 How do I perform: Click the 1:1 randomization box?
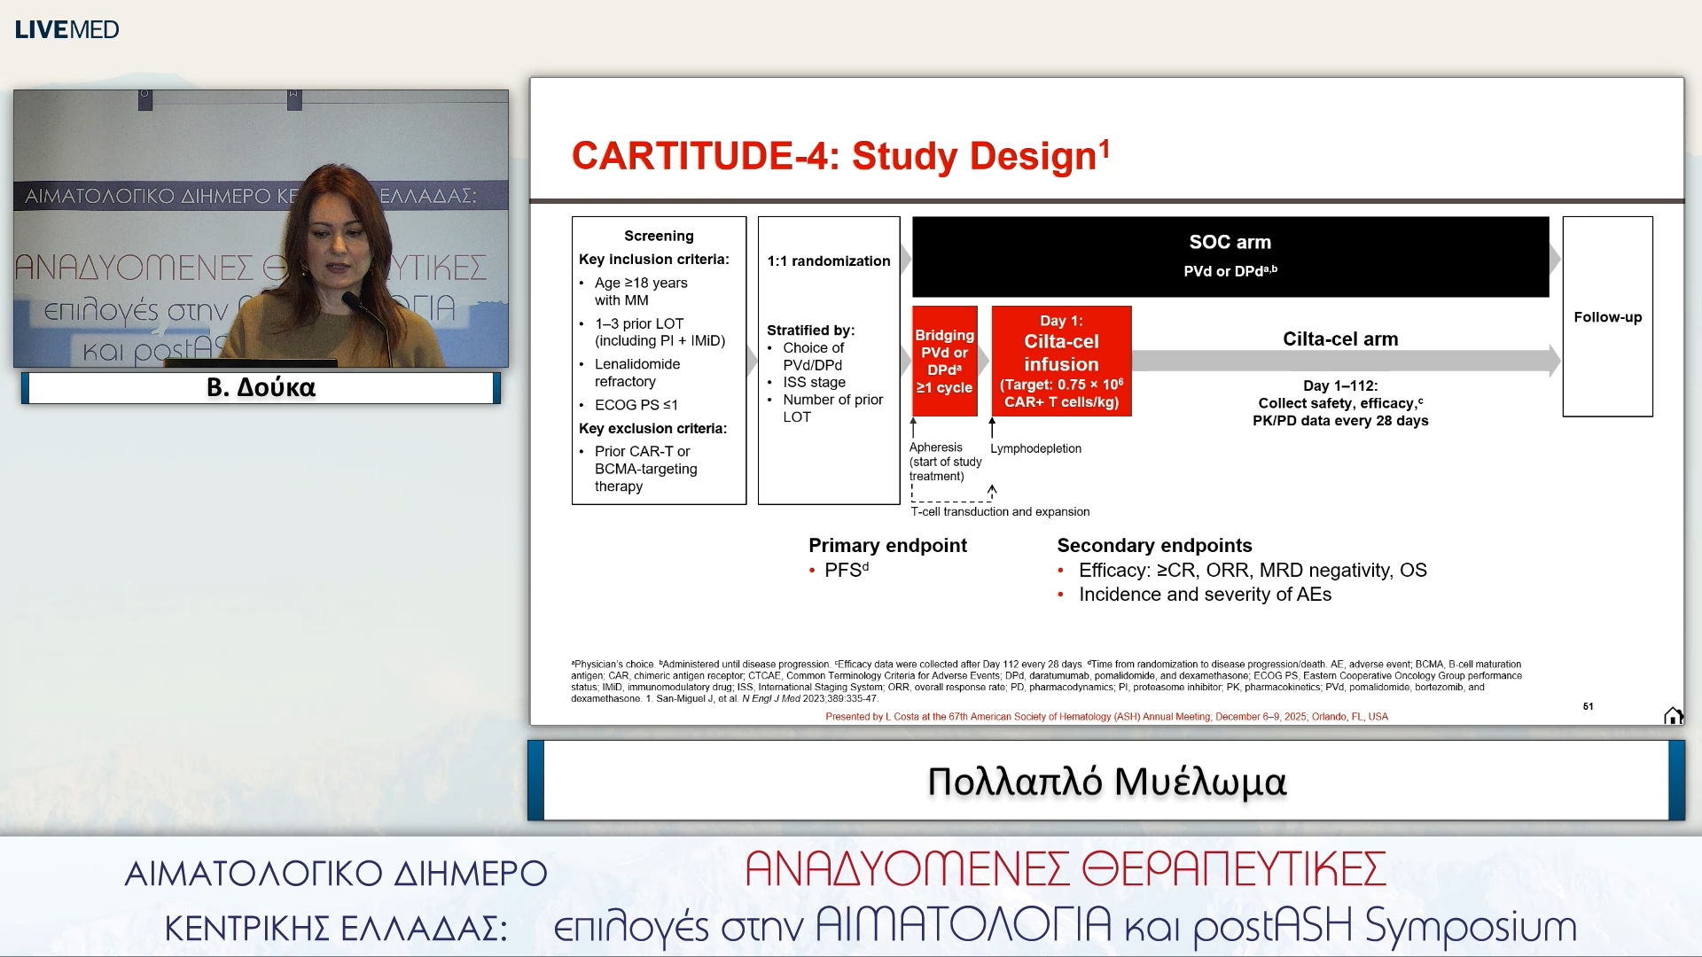pyautogui.click(x=828, y=361)
